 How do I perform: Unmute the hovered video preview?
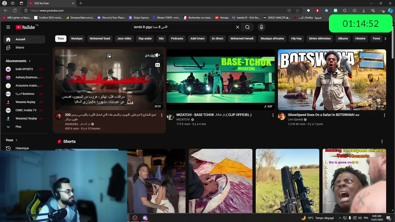point(157,55)
